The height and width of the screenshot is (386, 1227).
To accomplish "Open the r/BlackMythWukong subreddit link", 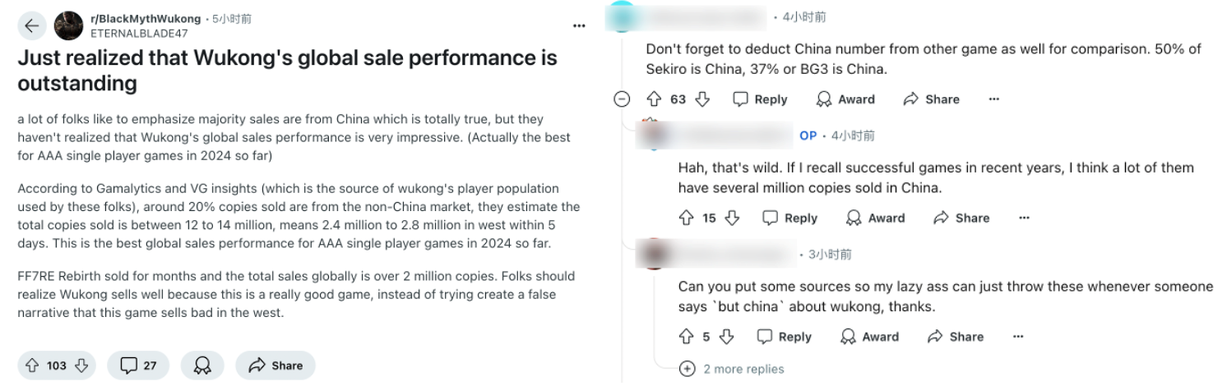I will pyautogui.click(x=145, y=18).
